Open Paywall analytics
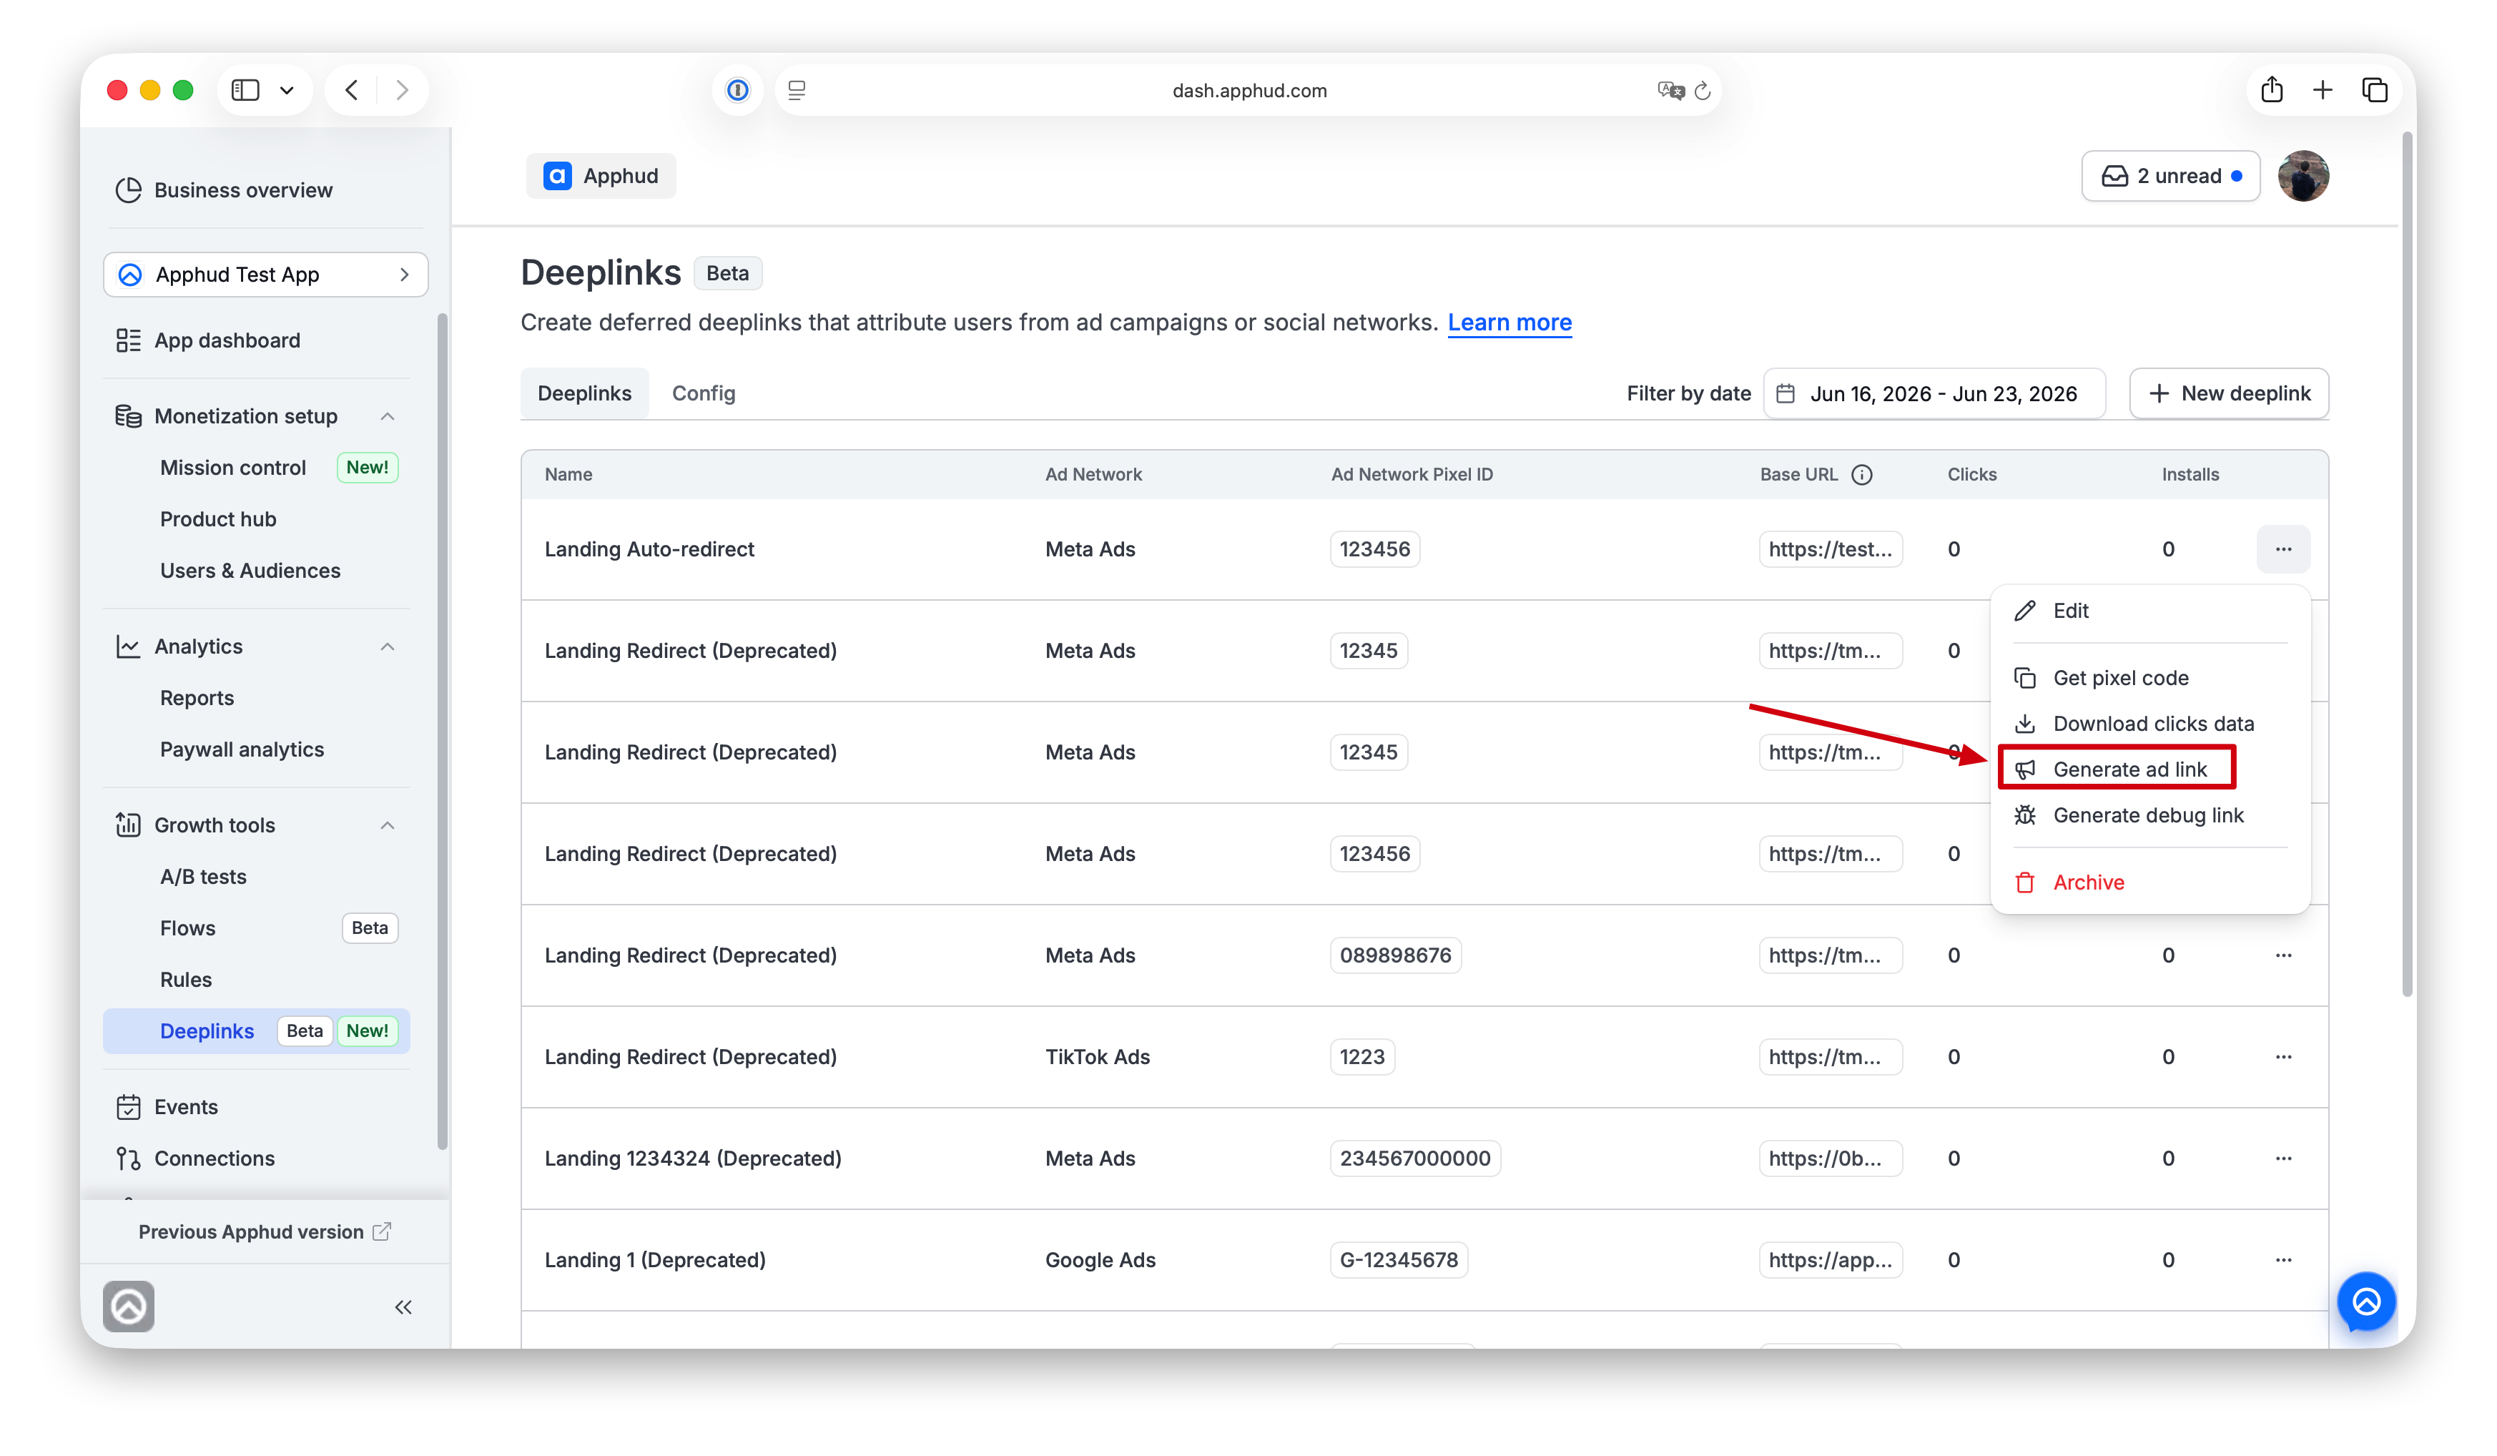2497x1456 pixels. tap(242, 749)
